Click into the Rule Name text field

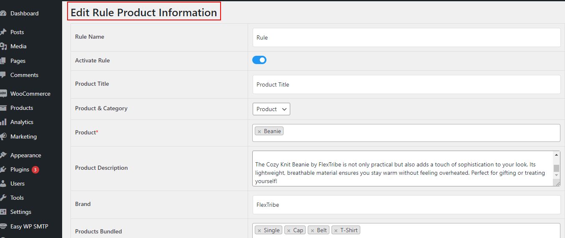click(407, 37)
